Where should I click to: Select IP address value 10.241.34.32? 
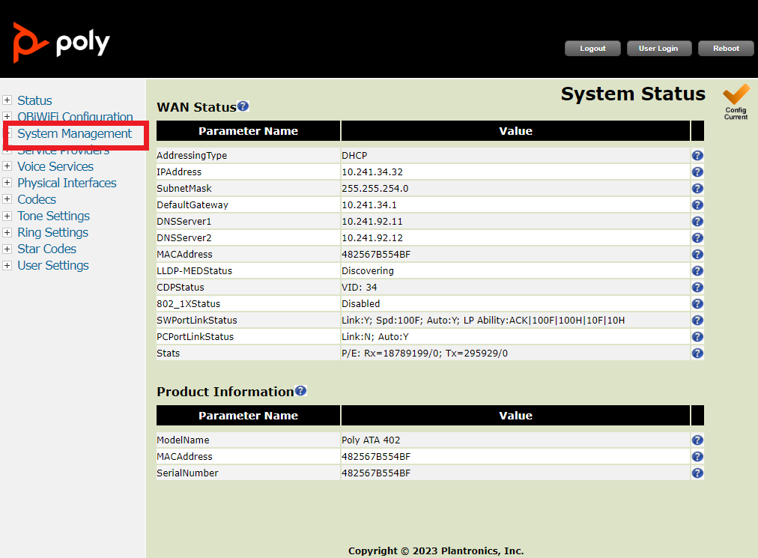[372, 172]
